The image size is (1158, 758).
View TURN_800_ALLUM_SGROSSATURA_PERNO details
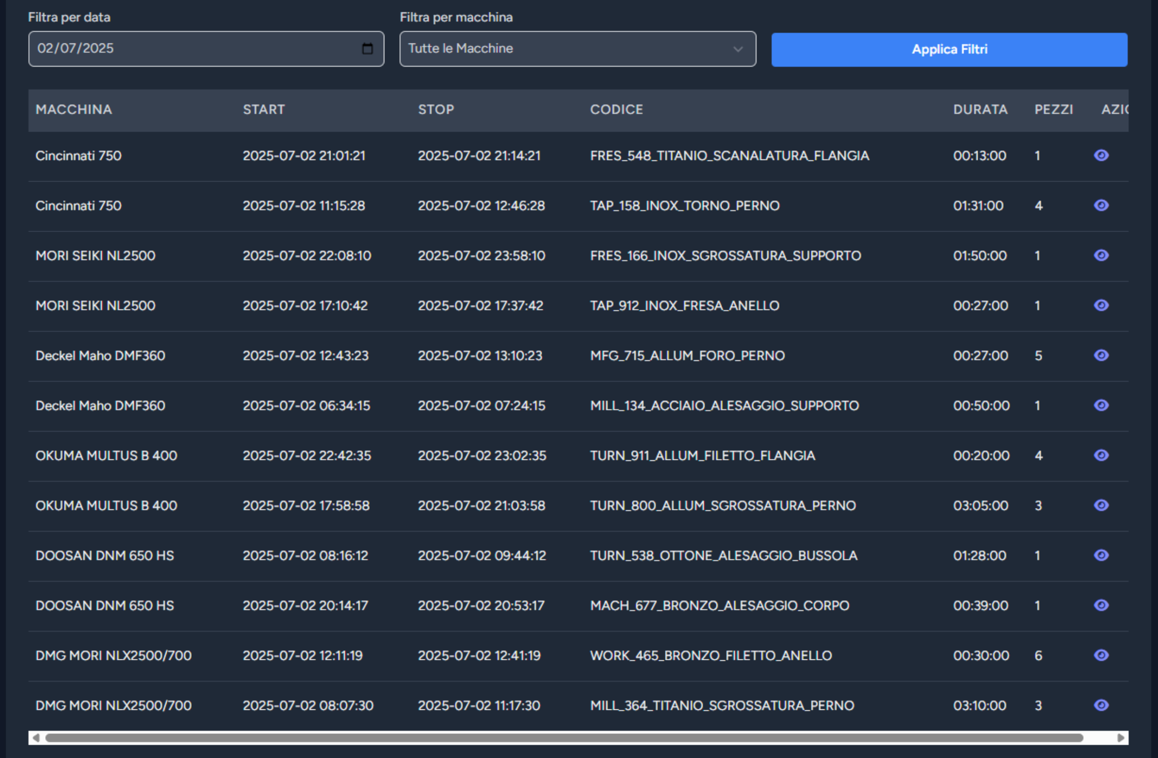[1101, 505]
